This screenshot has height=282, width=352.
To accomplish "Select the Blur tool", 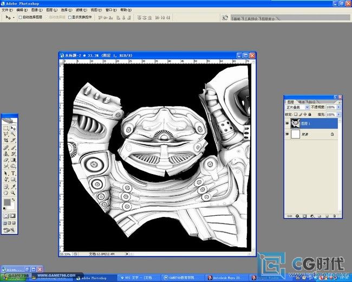I will pos(6,166).
